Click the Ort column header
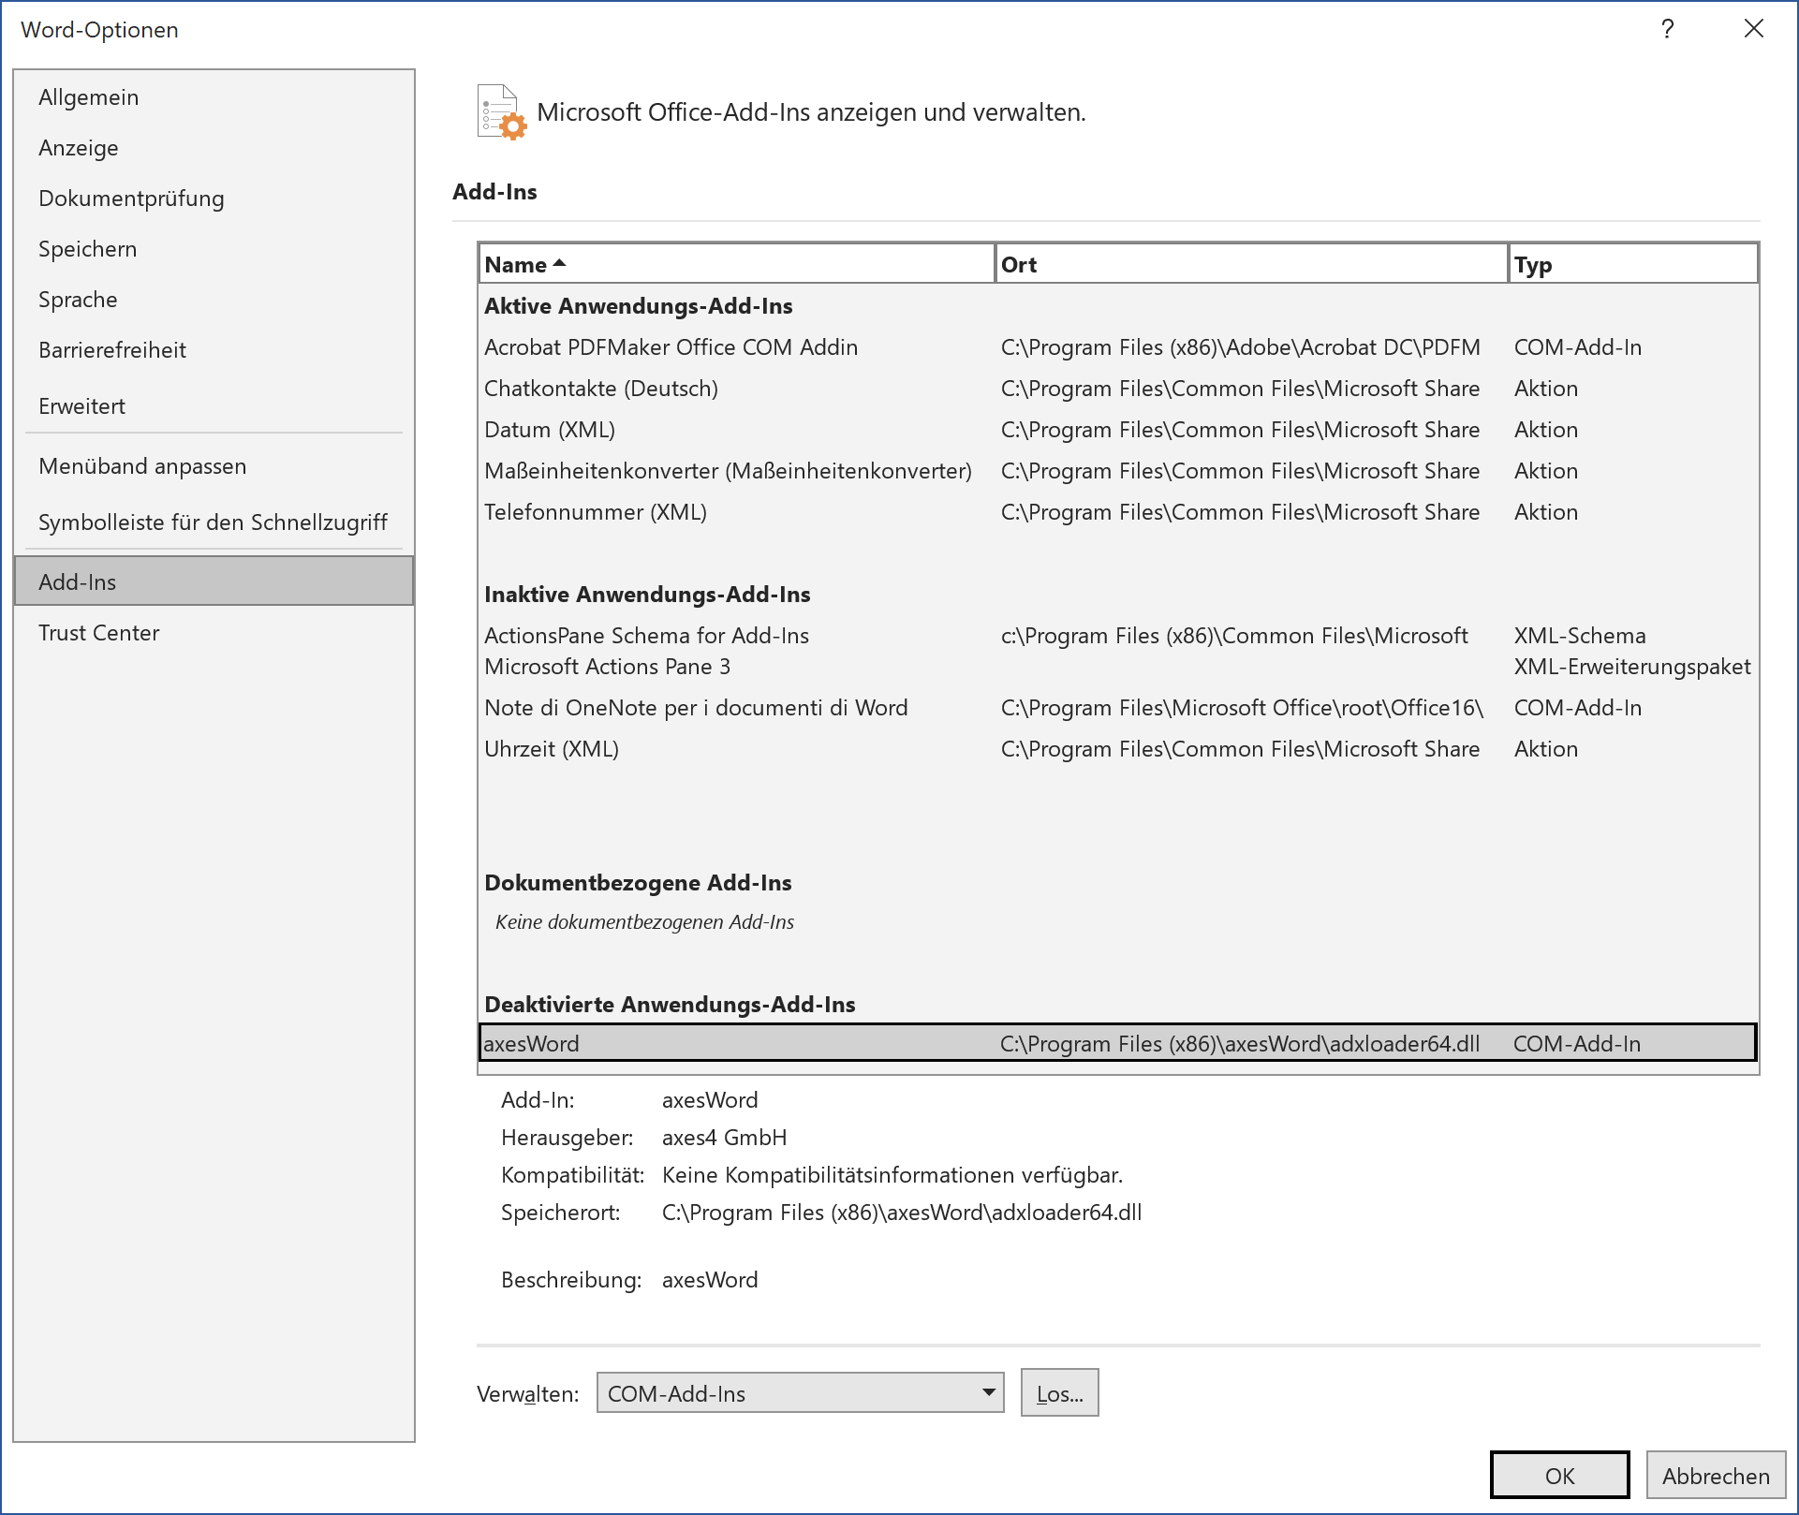Image resolution: width=1799 pixels, height=1515 pixels. (x=1251, y=264)
